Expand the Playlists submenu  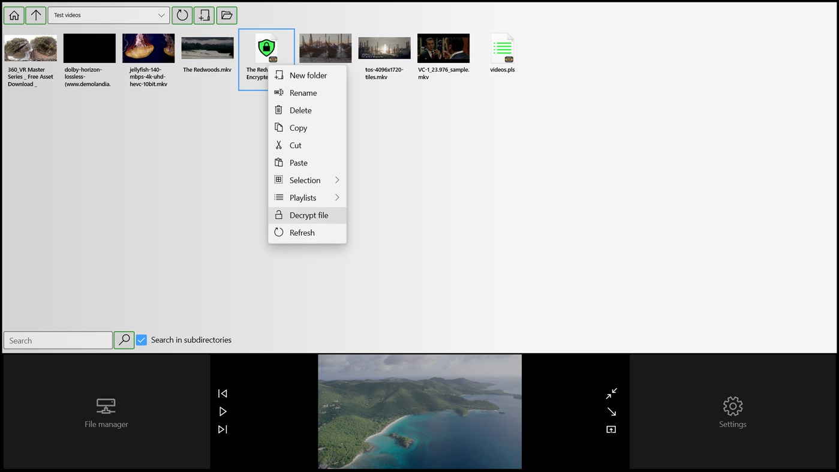tap(303, 197)
